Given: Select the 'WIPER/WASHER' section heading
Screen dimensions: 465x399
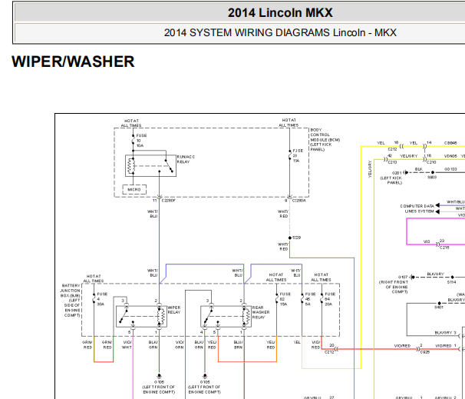Looking at the screenshot, I should pyautogui.click(x=73, y=62).
